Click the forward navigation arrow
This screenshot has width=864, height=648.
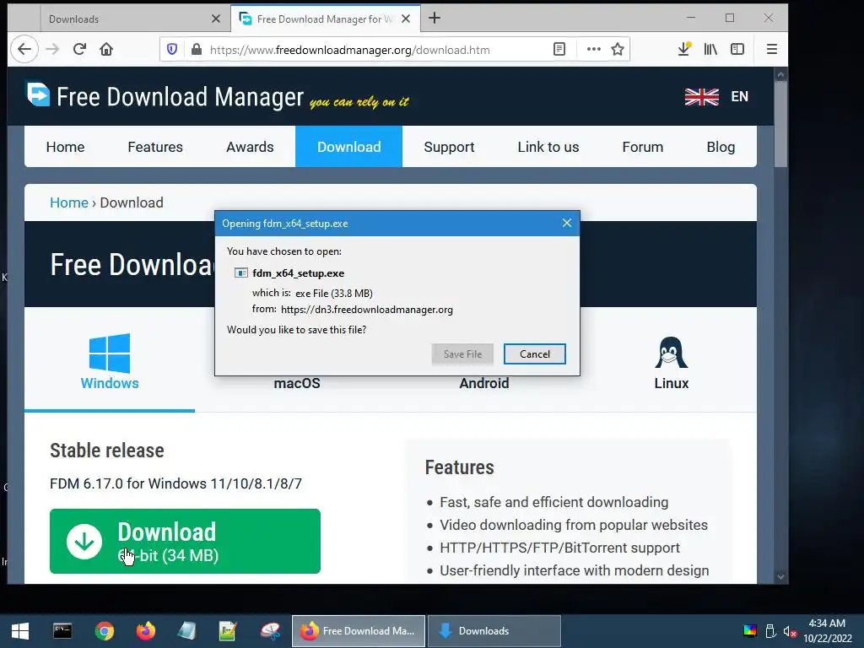point(52,49)
